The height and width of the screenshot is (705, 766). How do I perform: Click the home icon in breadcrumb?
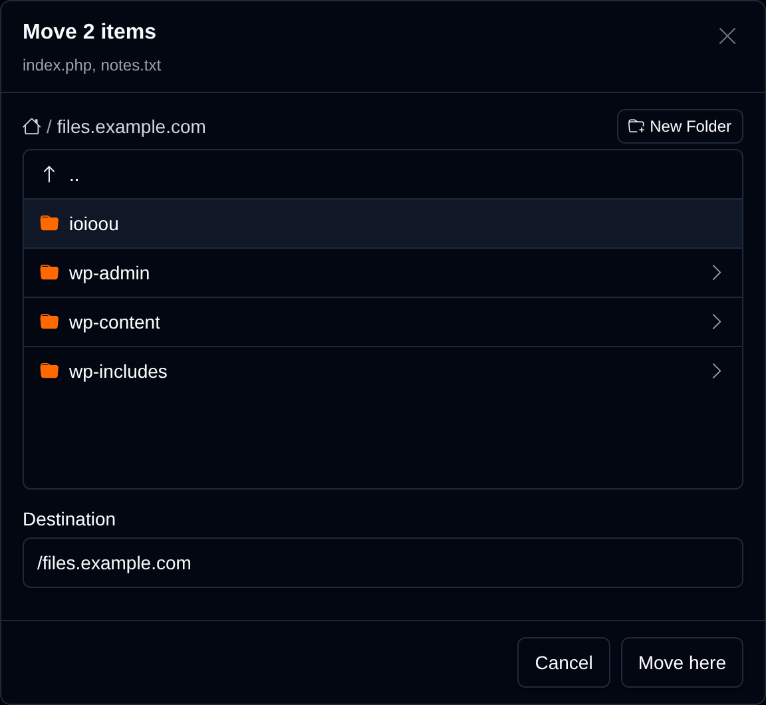point(32,126)
